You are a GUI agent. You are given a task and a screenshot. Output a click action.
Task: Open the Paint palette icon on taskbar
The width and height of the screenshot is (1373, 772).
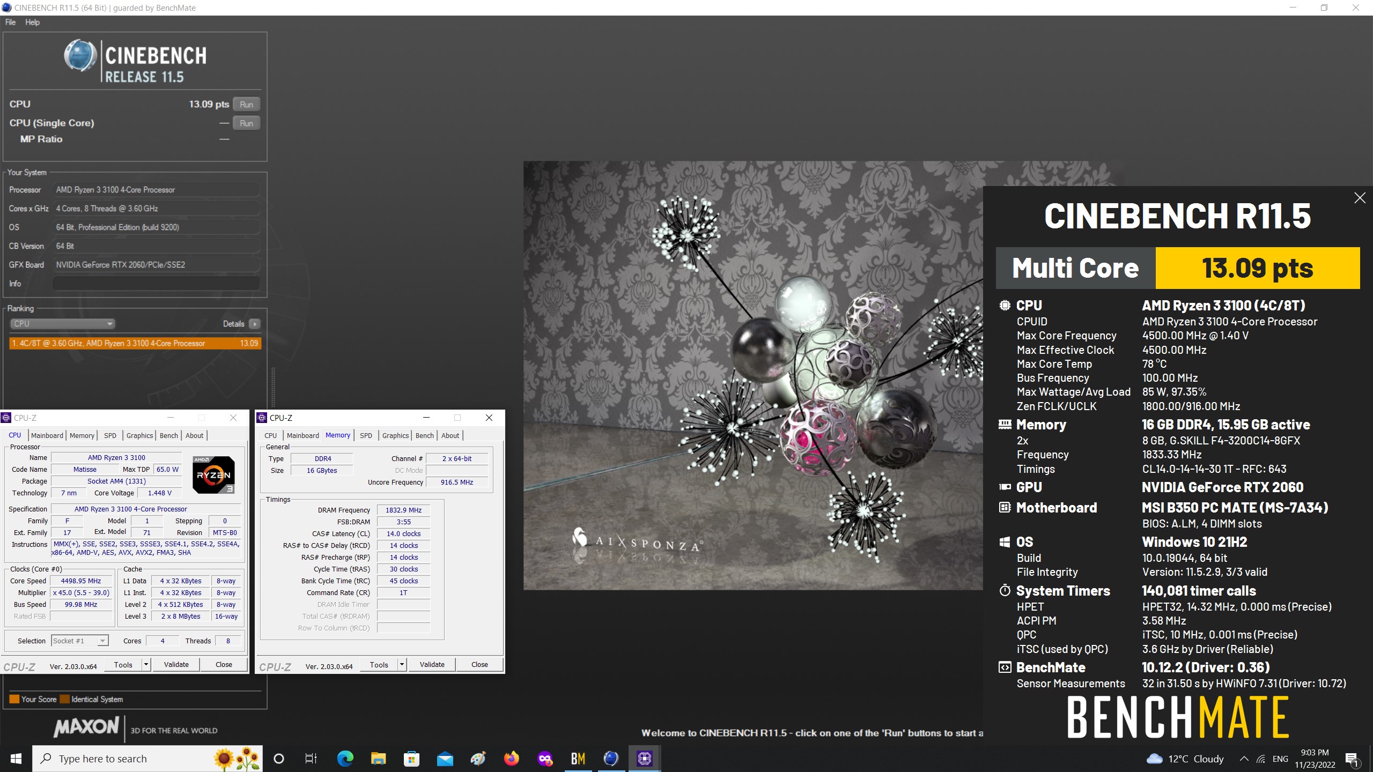(x=478, y=759)
